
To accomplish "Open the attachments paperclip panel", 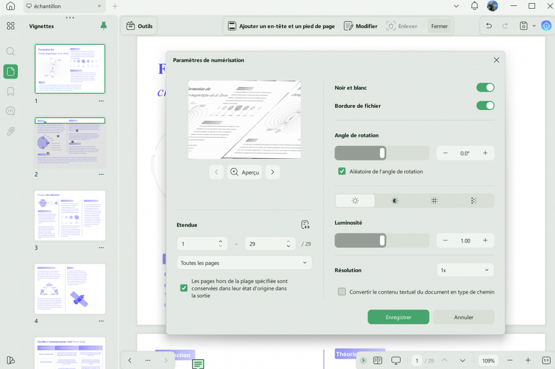I will click(11, 131).
